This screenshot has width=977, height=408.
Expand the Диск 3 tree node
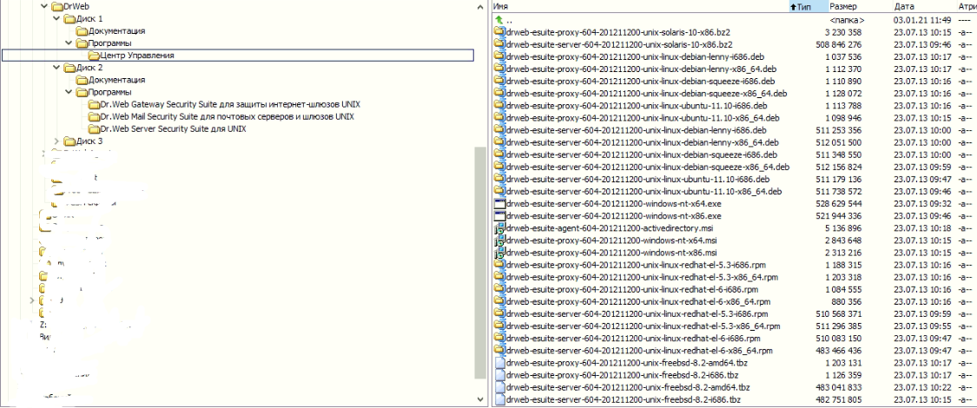pyautogui.click(x=58, y=141)
